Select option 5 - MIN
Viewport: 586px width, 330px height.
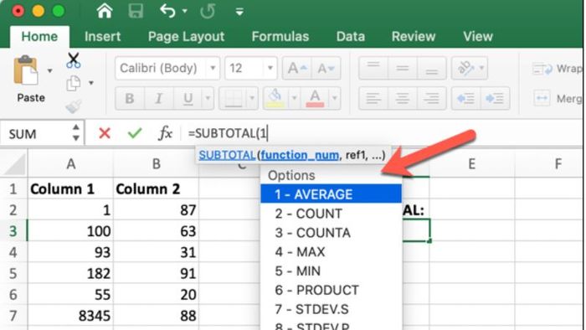click(332, 271)
